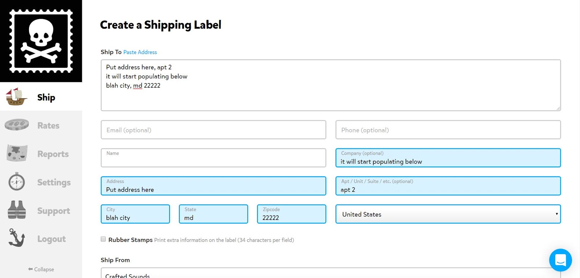Click the coin icon beside Rates
This screenshot has height=278, width=580.
pos(17,125)
